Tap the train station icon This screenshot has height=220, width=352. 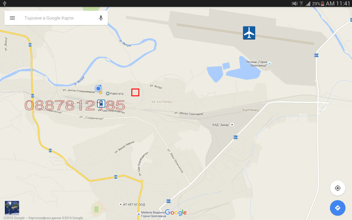point(101,104)
